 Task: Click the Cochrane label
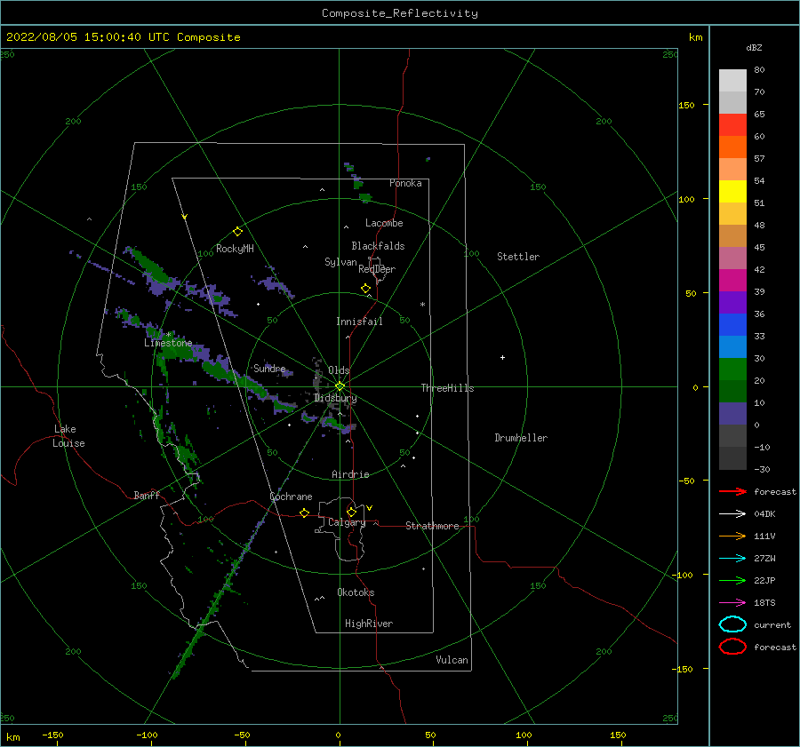coord(291,497)
